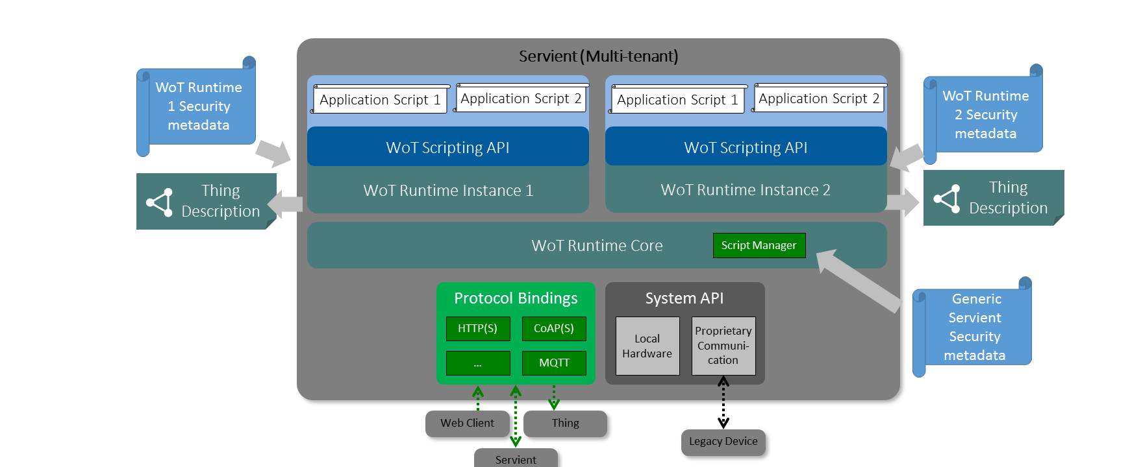The width and height of the screenshot is (1143, 467).
Task: Select the CoAP(S) protocol binding
Action: [x=553, y=328]
